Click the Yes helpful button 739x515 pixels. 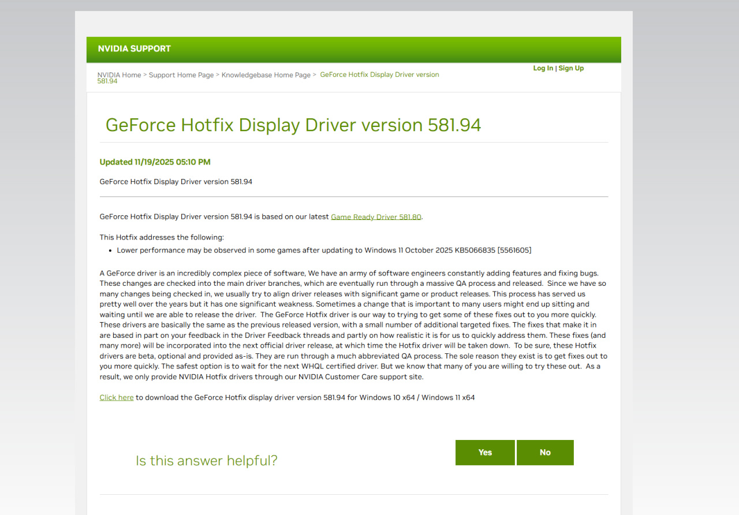[485, 453]
